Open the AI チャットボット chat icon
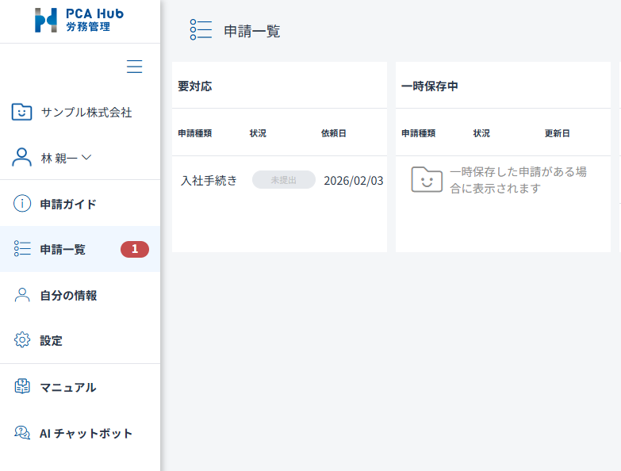621x471 pixels. 22,433
